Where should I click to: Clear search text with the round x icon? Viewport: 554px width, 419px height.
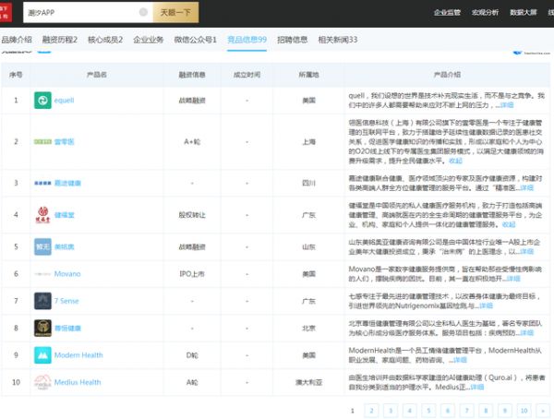point(142,13)
